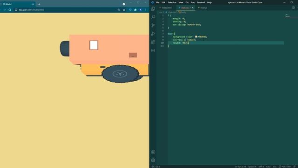The height and width of the screenshot is (168, 298).
Task: Open the Search view in VS Code
Action: point(153,17)
